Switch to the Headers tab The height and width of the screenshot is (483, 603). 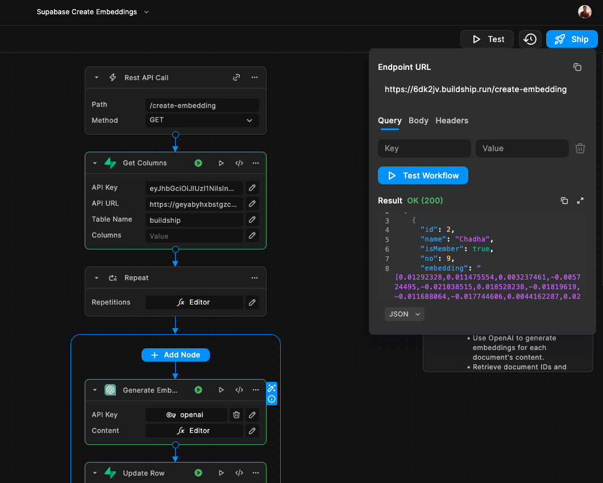pos(452,120)
